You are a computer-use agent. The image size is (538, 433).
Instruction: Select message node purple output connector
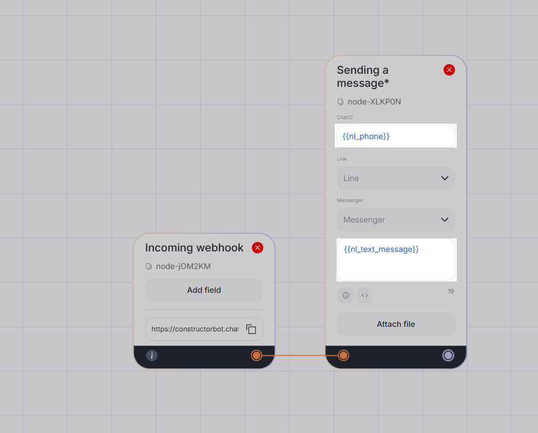(448, 355)
